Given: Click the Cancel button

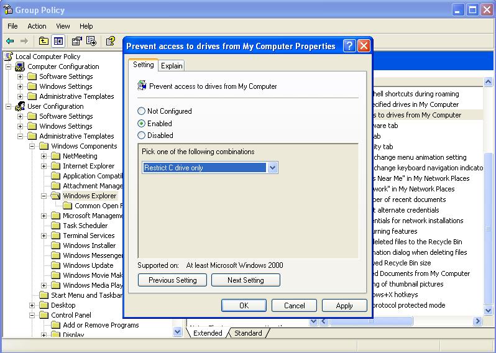Looking at the screenshot, I should (x=294, y=306).
